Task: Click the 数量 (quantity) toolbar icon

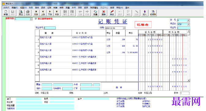Action: pyautogui.click(x=96, y=13)
